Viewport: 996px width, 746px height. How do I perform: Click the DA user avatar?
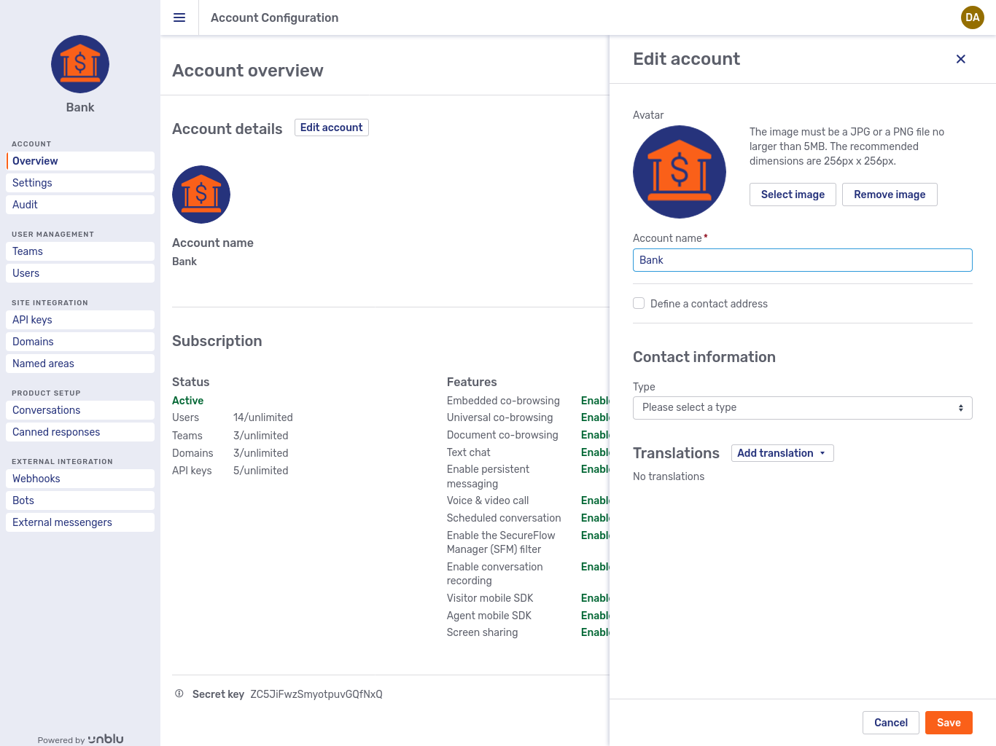pyautogui.click(x=973, y=17)
